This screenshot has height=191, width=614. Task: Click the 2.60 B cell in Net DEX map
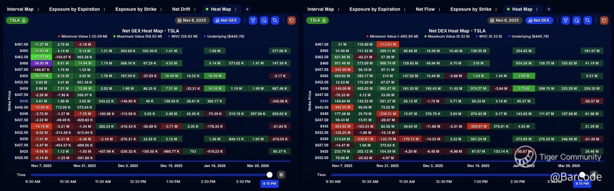click(x=523, y=76)
